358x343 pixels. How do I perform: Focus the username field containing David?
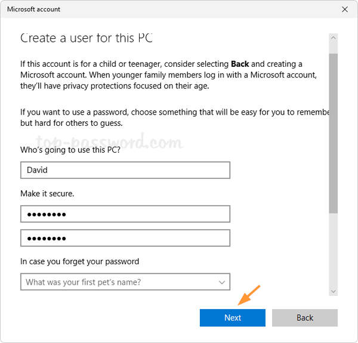point(125,170)
